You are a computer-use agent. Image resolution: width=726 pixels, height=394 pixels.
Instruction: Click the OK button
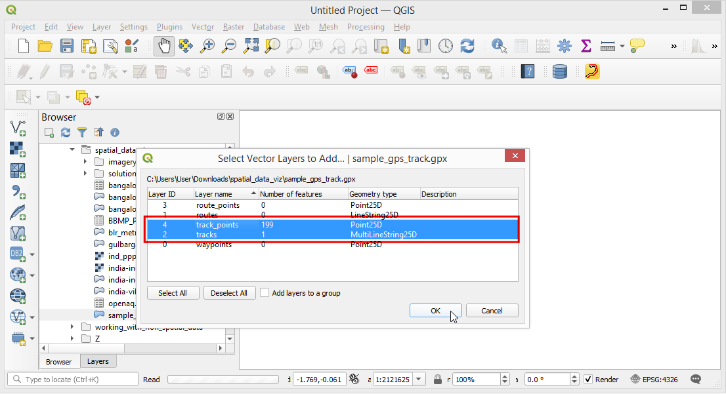(435, 311)
